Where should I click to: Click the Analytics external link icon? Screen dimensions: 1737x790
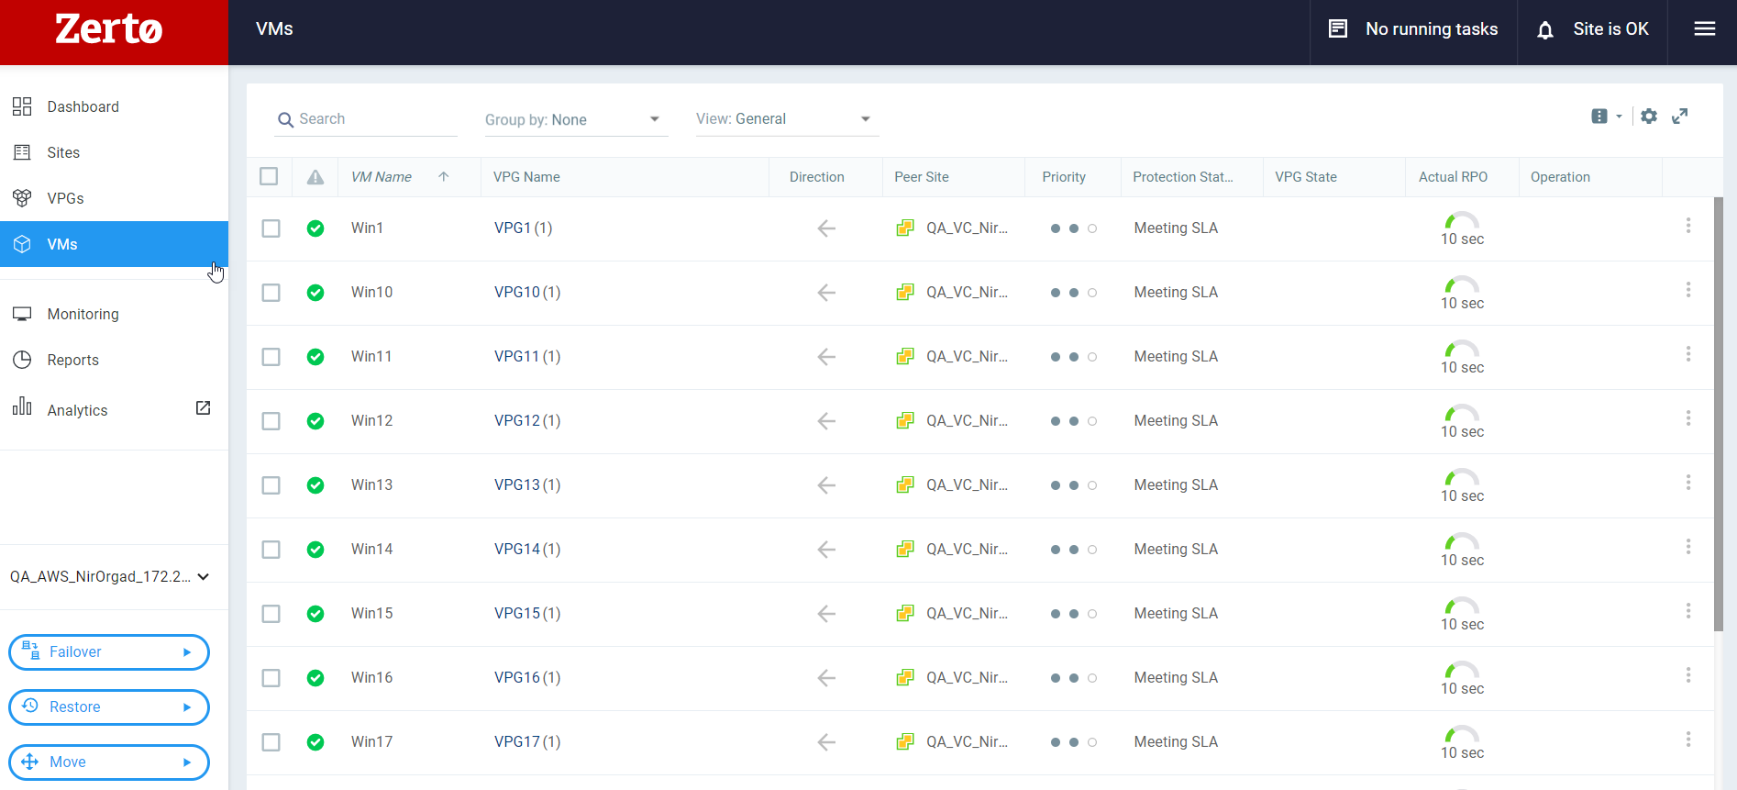(x=204, y=408)
